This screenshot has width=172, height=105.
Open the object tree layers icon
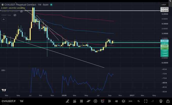[x=123, y=101]
